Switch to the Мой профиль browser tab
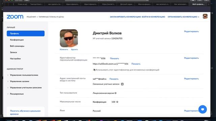 198,4
